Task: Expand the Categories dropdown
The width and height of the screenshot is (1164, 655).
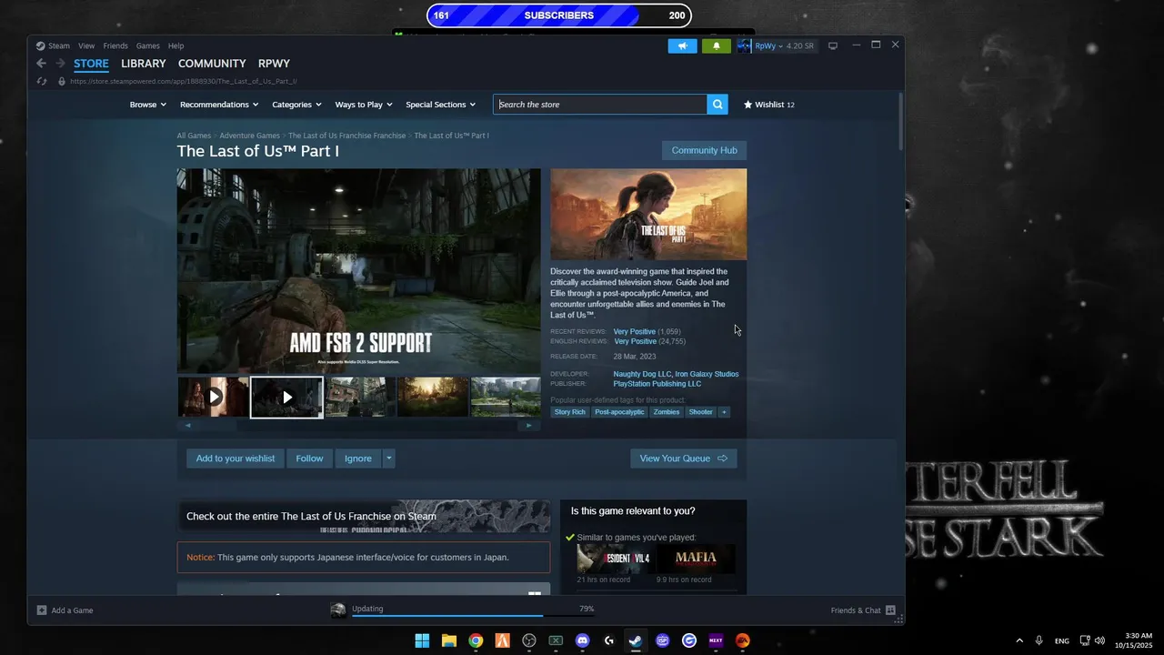Action: coord(296,105)
